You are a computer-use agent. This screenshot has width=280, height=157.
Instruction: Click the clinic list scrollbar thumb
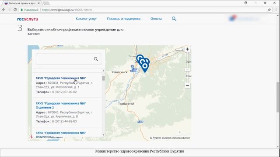coord(103,78)
